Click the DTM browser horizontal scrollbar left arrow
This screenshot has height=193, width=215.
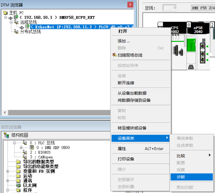click(x=5, y=112)
